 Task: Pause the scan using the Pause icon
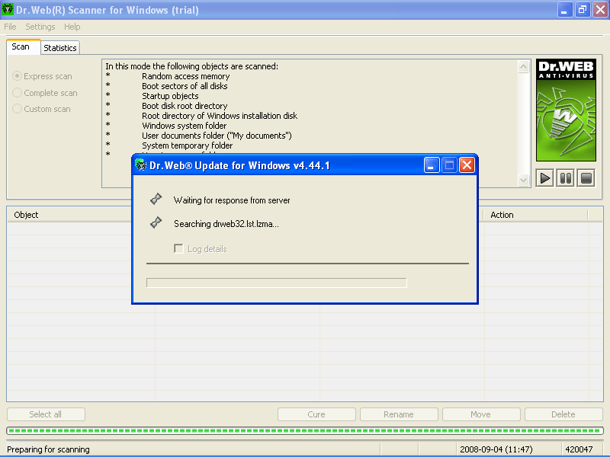[564, 177]
